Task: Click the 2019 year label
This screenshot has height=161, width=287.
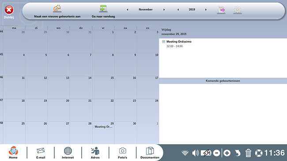Action: [192, 10]
